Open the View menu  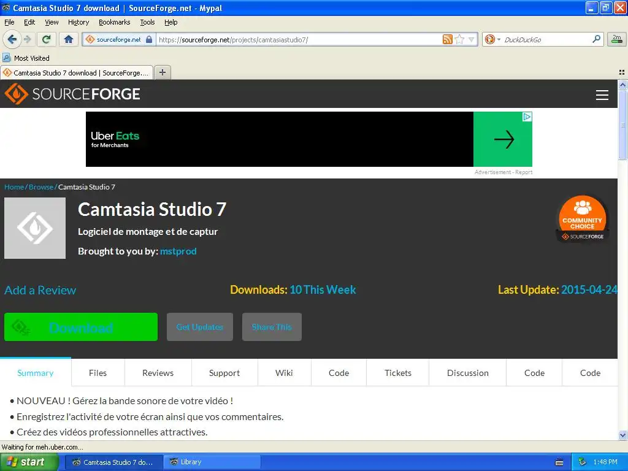click(52, 22)
